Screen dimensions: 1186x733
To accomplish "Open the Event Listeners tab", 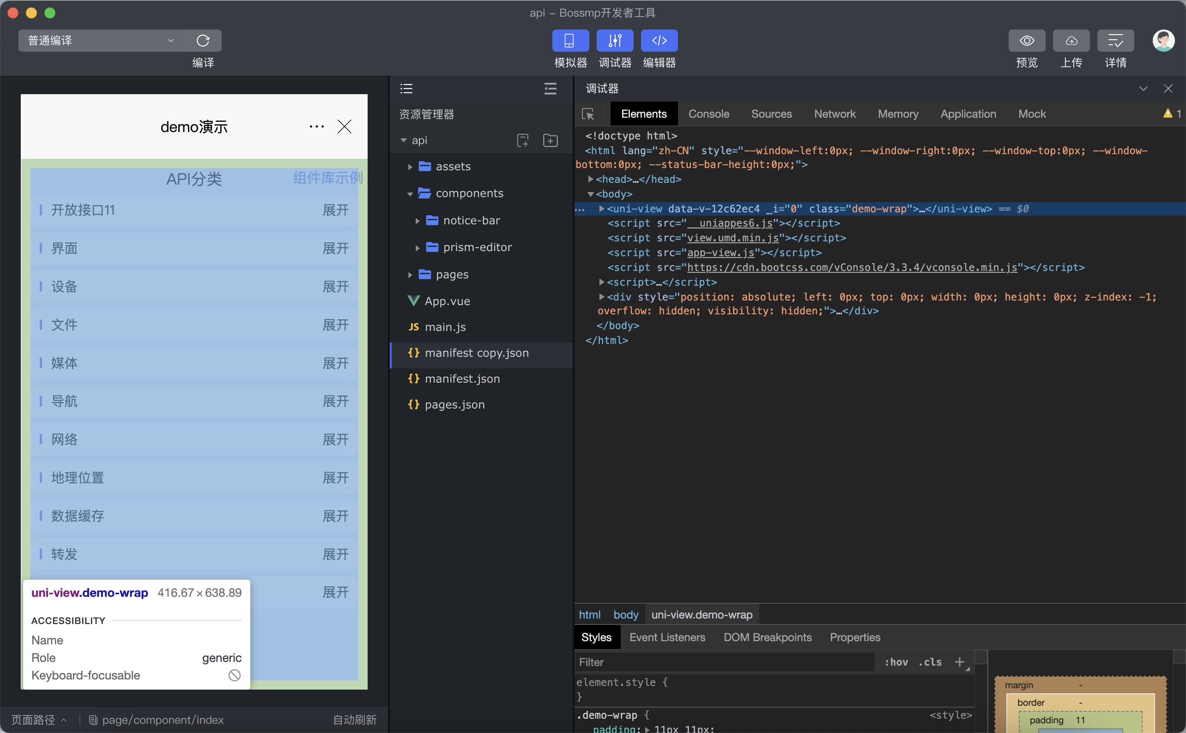I will coord(667,637).
